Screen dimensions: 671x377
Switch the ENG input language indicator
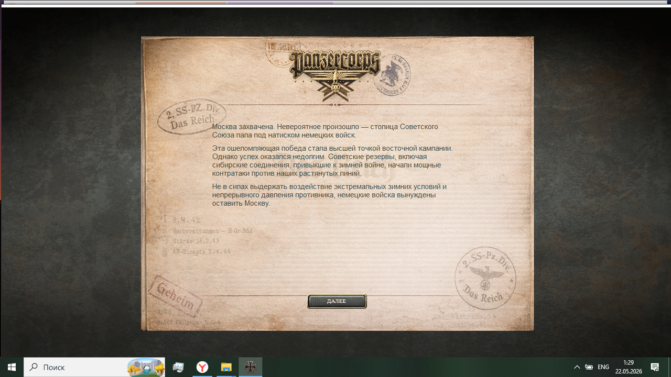[x=603, y=367]
